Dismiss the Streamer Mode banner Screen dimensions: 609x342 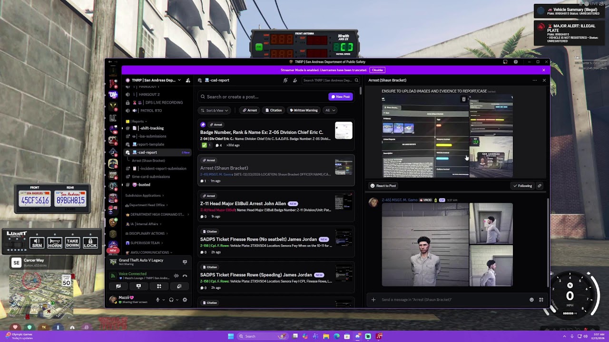coord(544,70)
